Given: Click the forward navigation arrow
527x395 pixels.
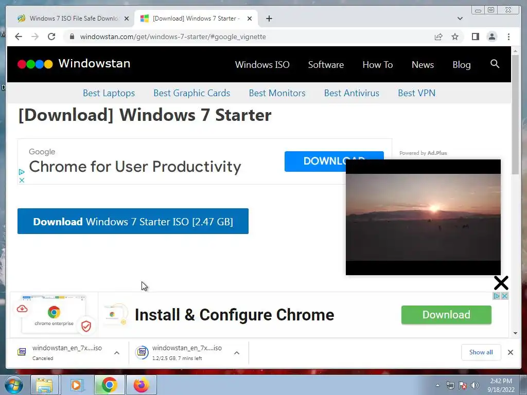Looking at the screenshot, I should tap(35, 37).
